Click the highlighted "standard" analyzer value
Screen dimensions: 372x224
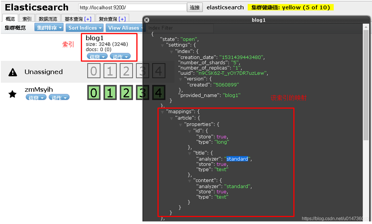coord(237,159)
